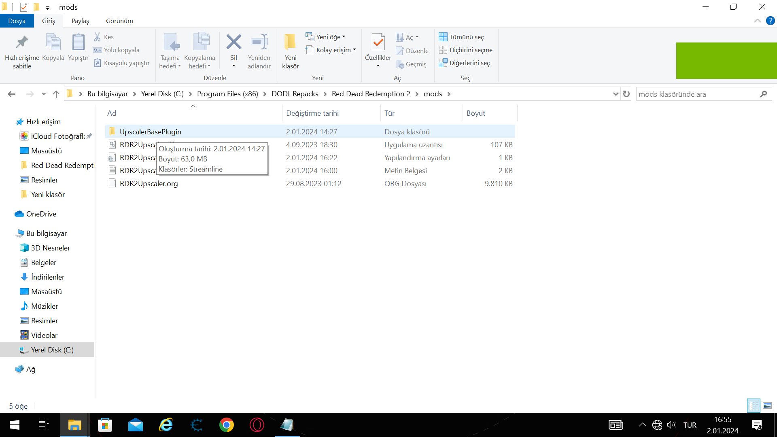Select İndirilenler in the navigation pane
Viewport: 777px width, 437px height.
coord(47,277)
